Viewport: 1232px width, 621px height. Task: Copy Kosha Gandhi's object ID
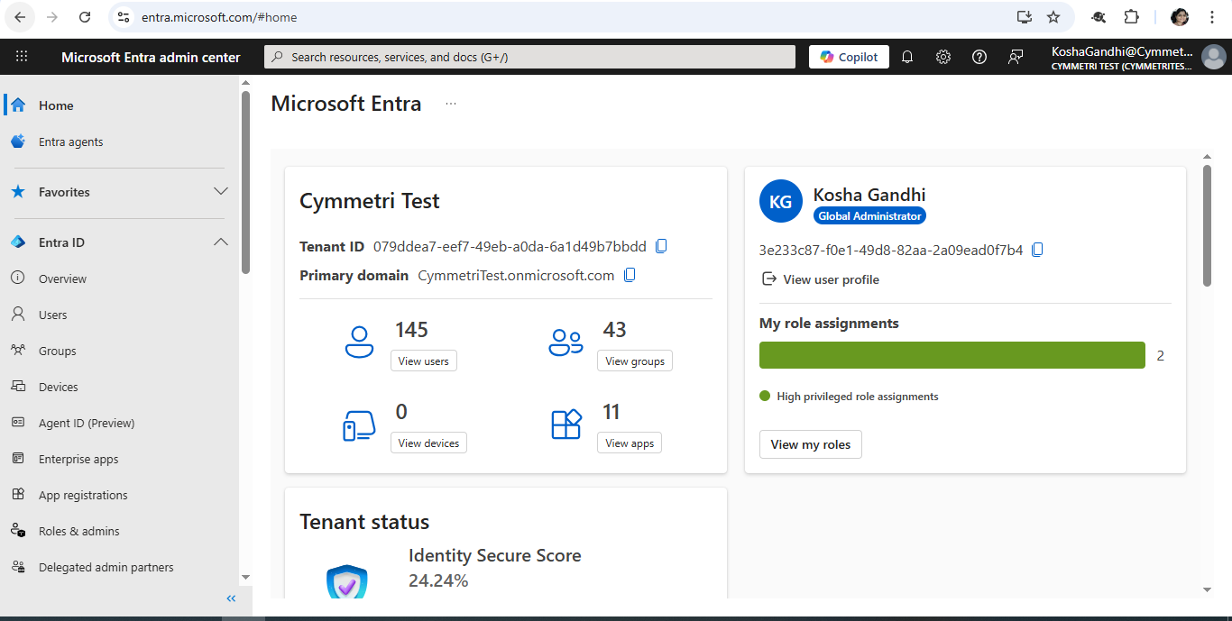(x=1037, y=250)
